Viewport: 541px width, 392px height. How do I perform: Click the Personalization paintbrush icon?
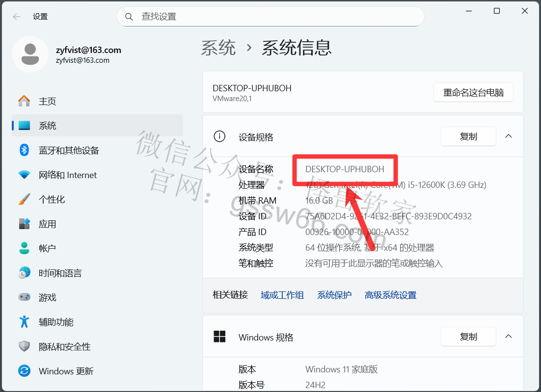click(x=24, y=199)
